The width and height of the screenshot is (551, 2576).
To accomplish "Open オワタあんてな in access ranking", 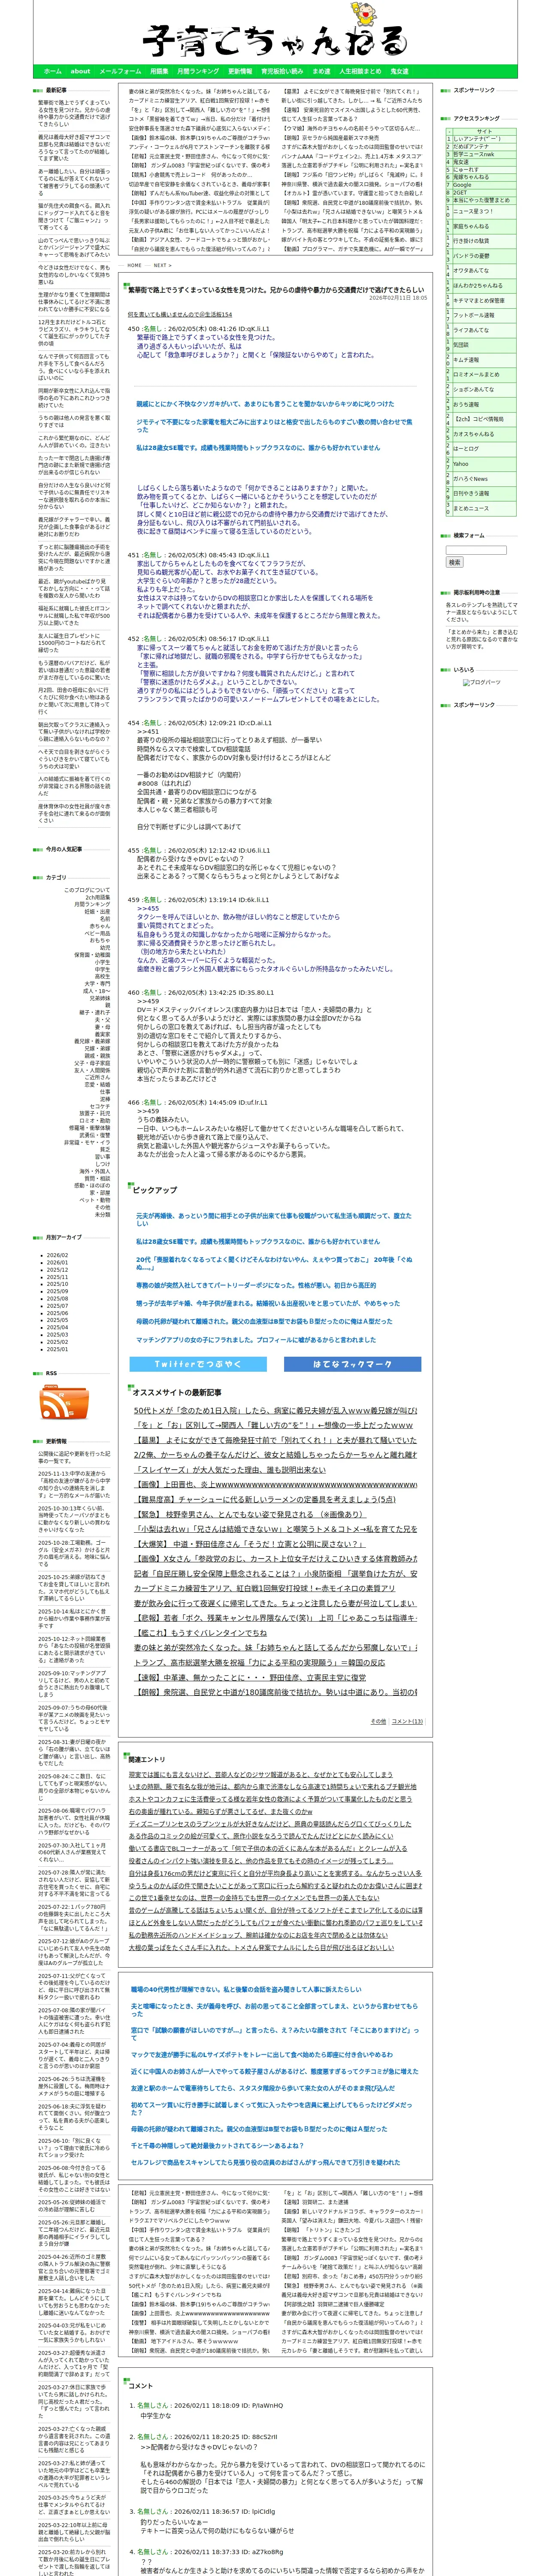I will (x=471, y=270).
